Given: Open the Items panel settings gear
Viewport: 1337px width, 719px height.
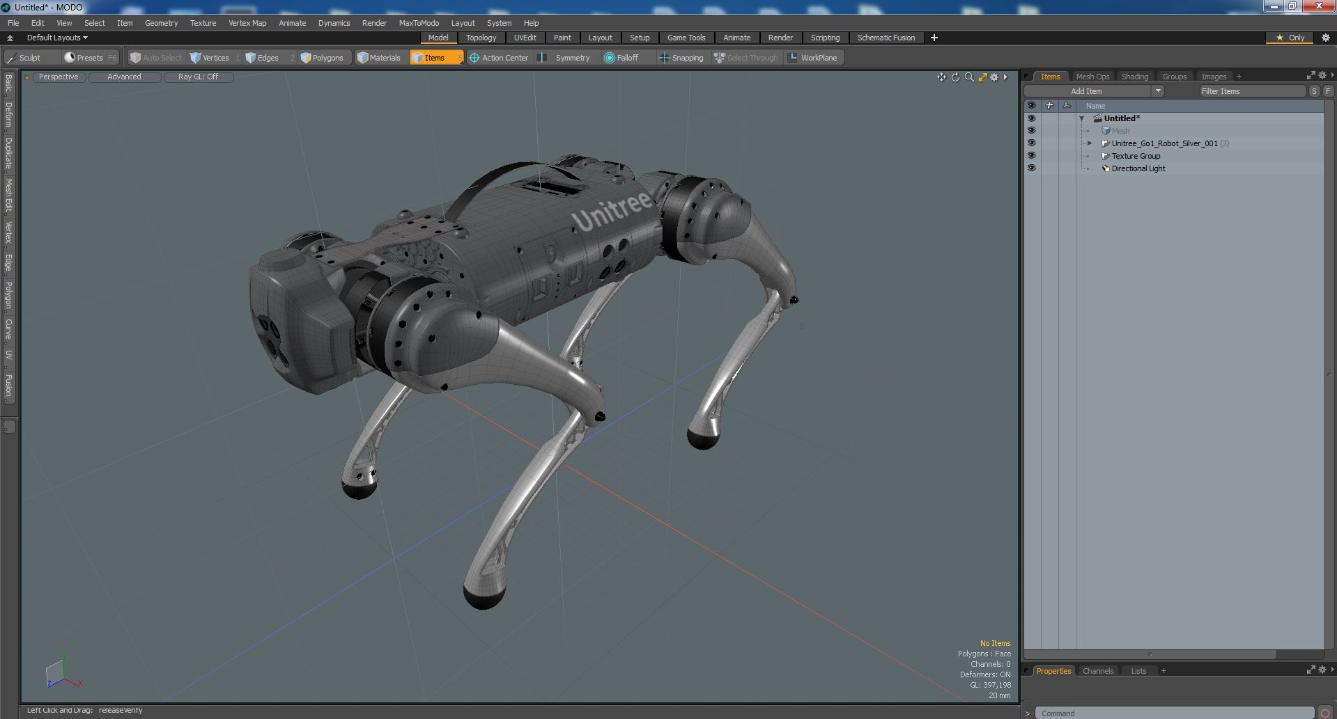Looking at the screenshot, I should point(1322,75).
